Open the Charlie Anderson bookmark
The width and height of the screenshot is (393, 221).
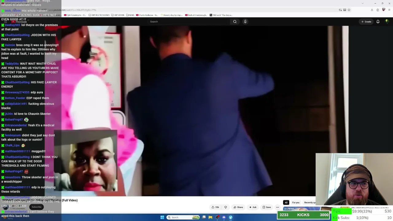(x=147, y=15)
